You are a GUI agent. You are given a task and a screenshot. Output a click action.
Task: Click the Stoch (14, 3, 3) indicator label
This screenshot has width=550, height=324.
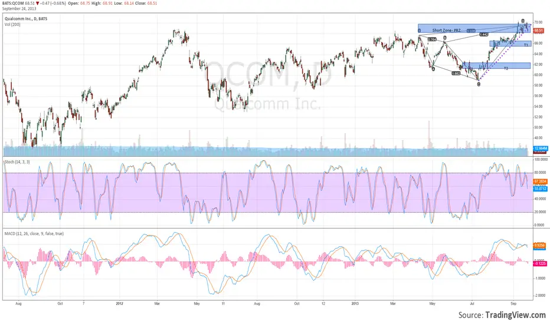17,162
